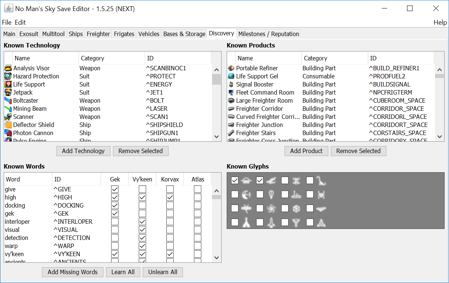Click the Unlearn All button
This screenshot has width=449, height=283.
[163, 272]
